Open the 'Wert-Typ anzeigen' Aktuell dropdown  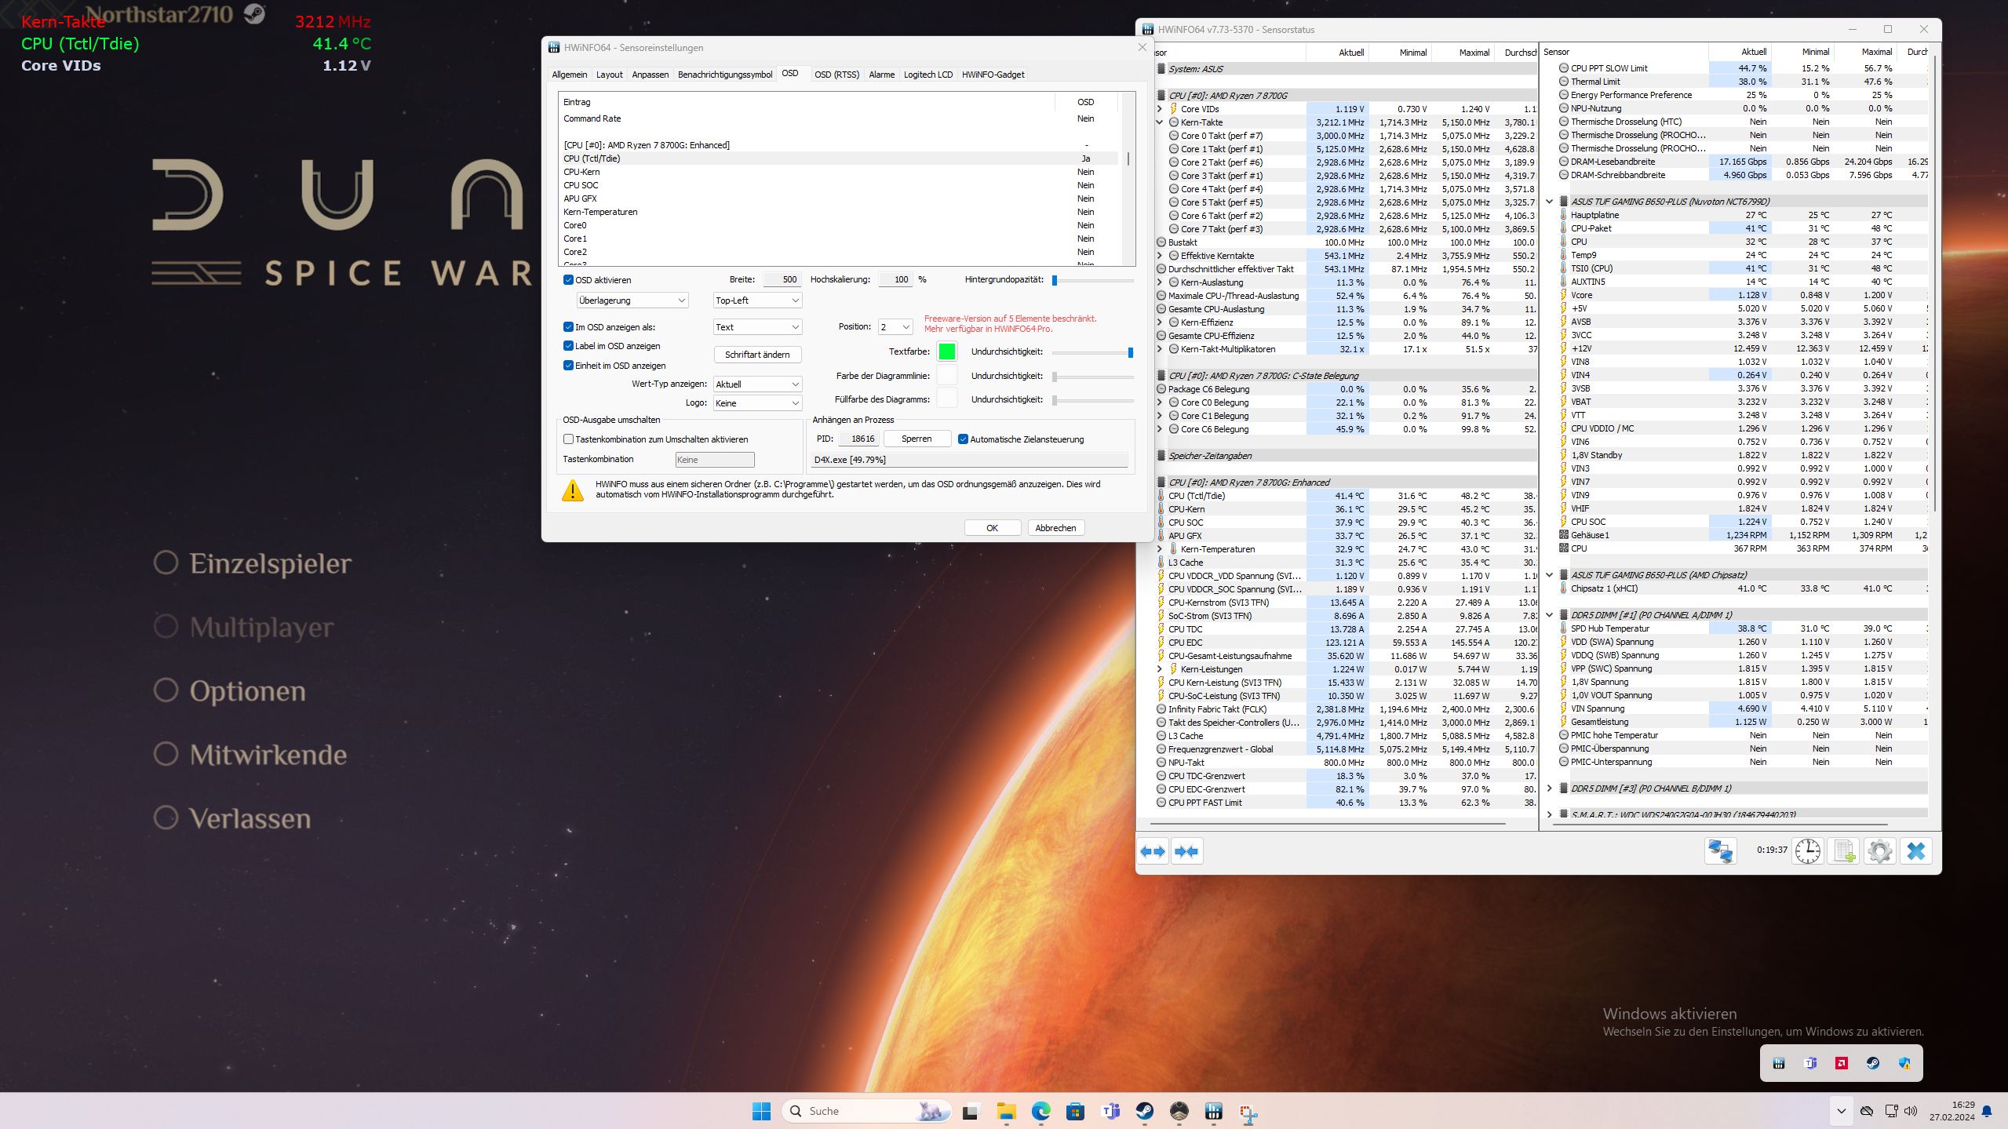tap(757, 384)
